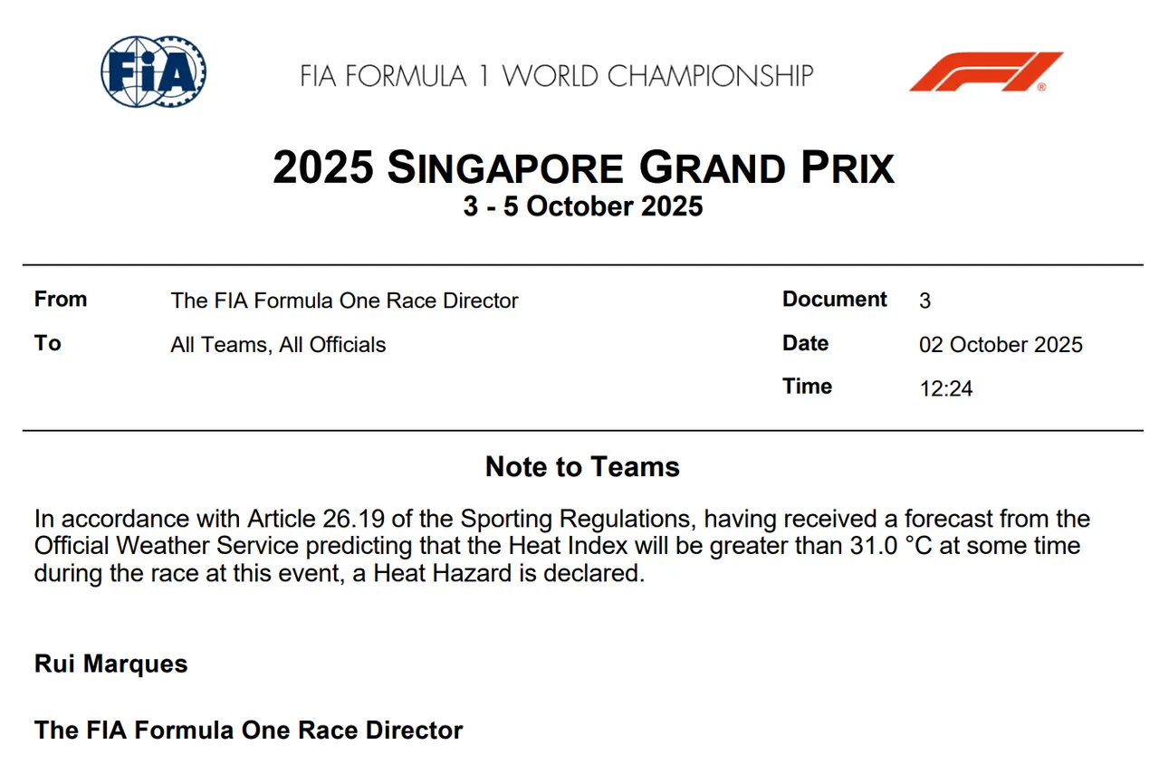Click the sender name beside the From field
This screenshot has height=774, width=1159.
344,301
